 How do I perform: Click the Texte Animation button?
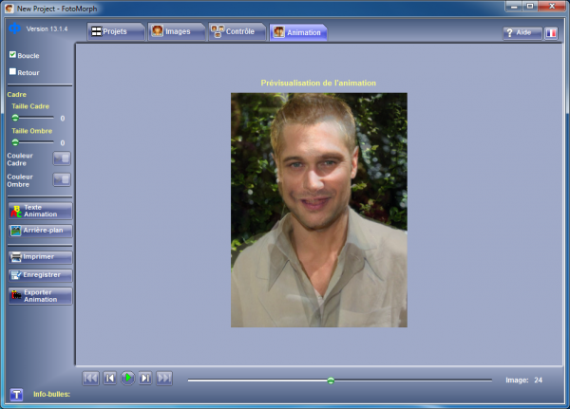click(40, 211)
